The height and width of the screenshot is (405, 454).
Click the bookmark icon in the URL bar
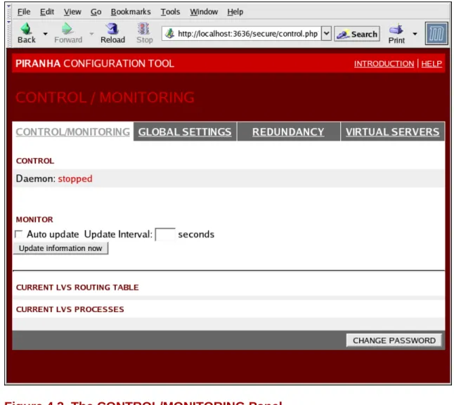[169, 34]
